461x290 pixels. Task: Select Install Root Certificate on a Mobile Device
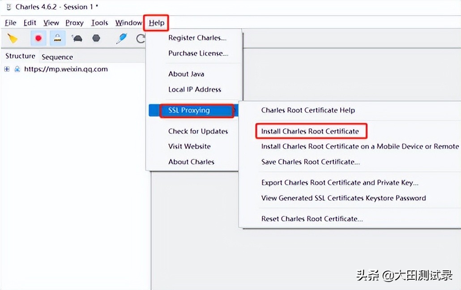tap(360, 146)
